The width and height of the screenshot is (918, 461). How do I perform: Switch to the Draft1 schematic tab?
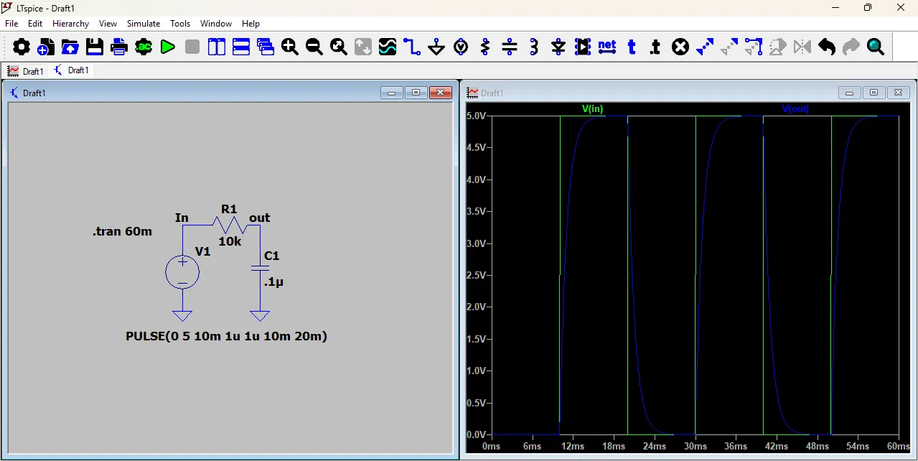pyautogui.click(x=72, y=70)
